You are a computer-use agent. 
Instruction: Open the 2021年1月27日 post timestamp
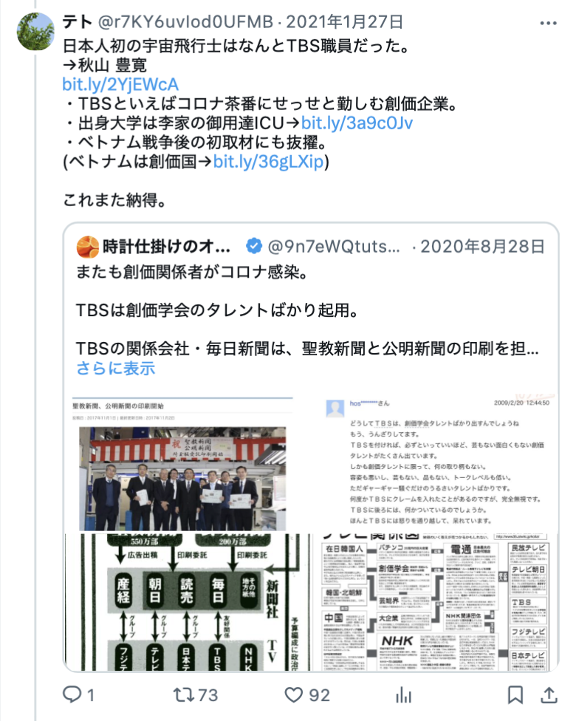pyautogui.click(x=345, y=21)
